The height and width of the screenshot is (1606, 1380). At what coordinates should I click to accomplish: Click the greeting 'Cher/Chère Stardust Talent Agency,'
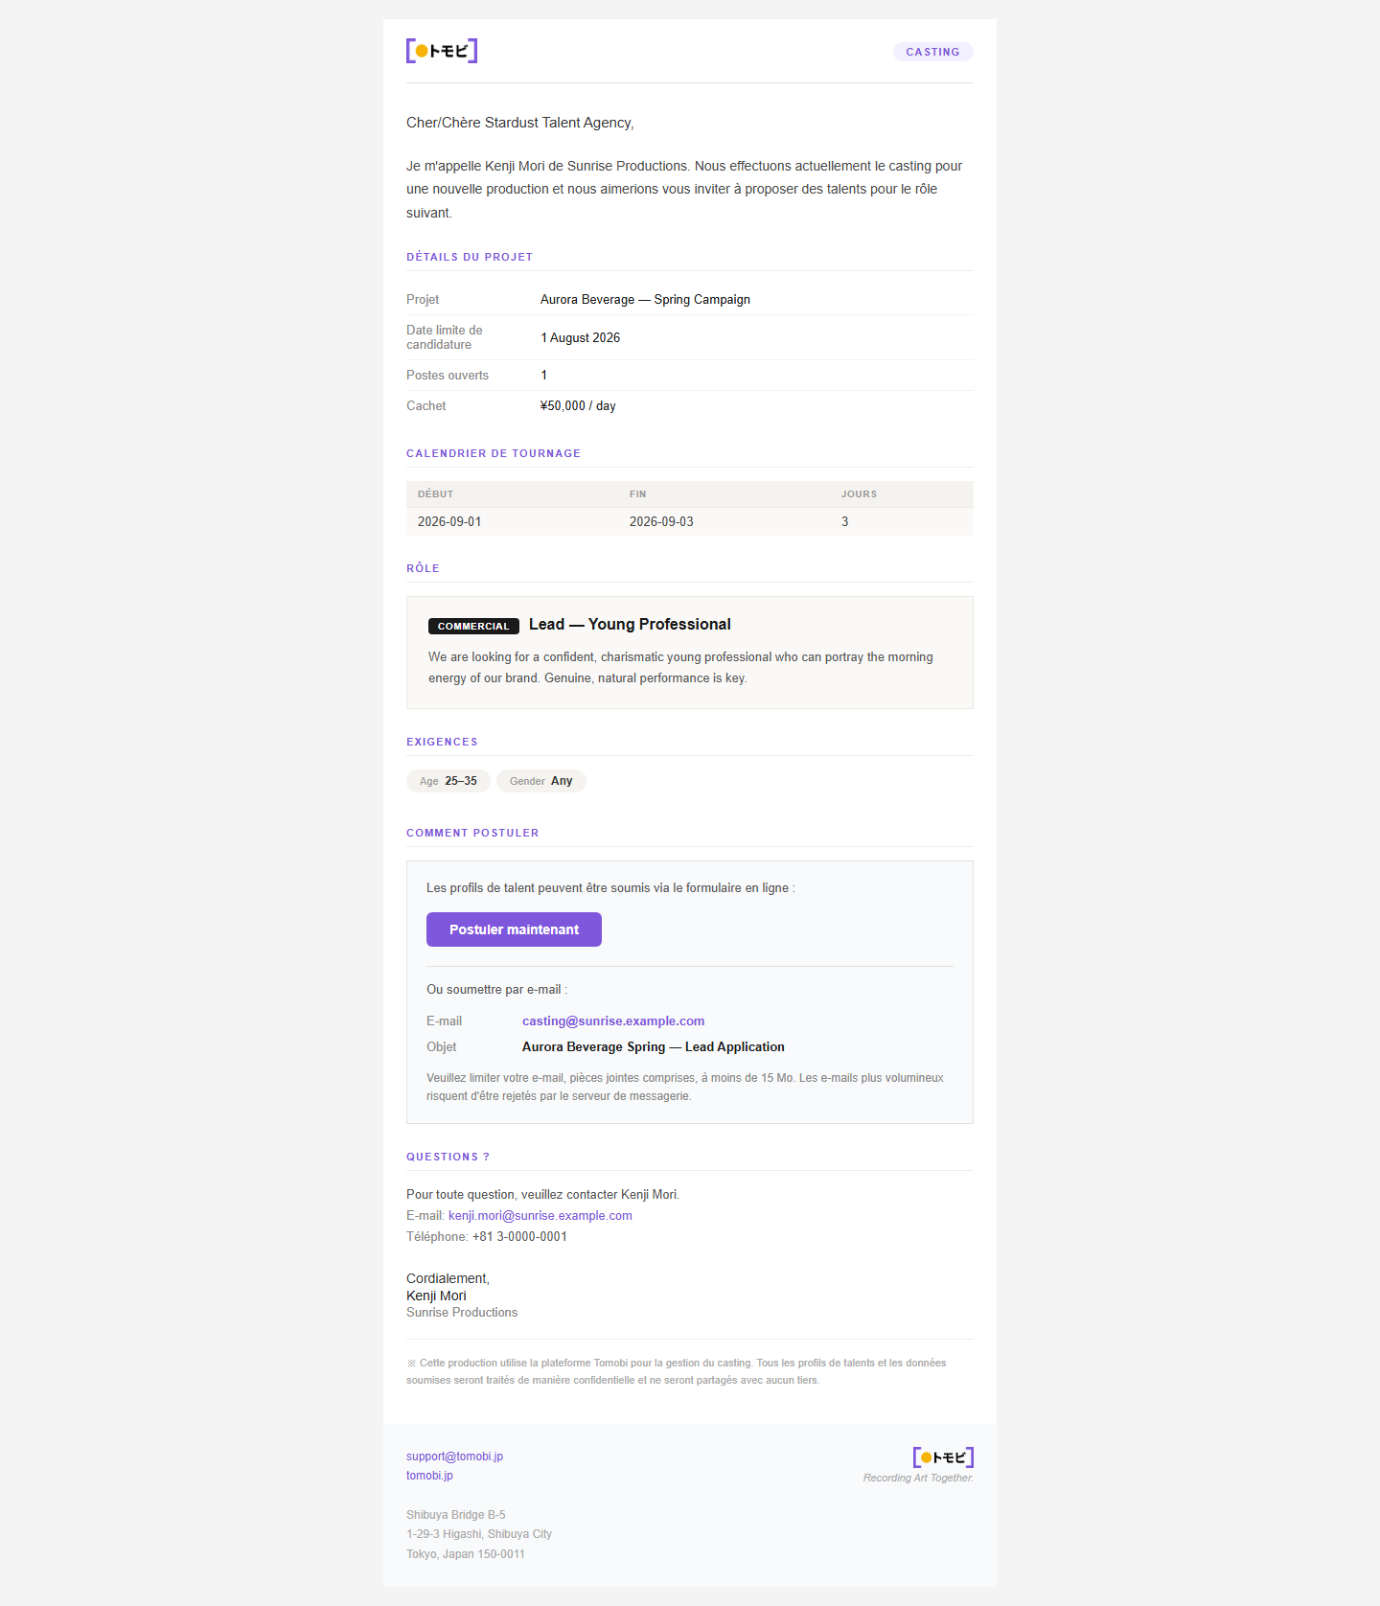[520, 123]
